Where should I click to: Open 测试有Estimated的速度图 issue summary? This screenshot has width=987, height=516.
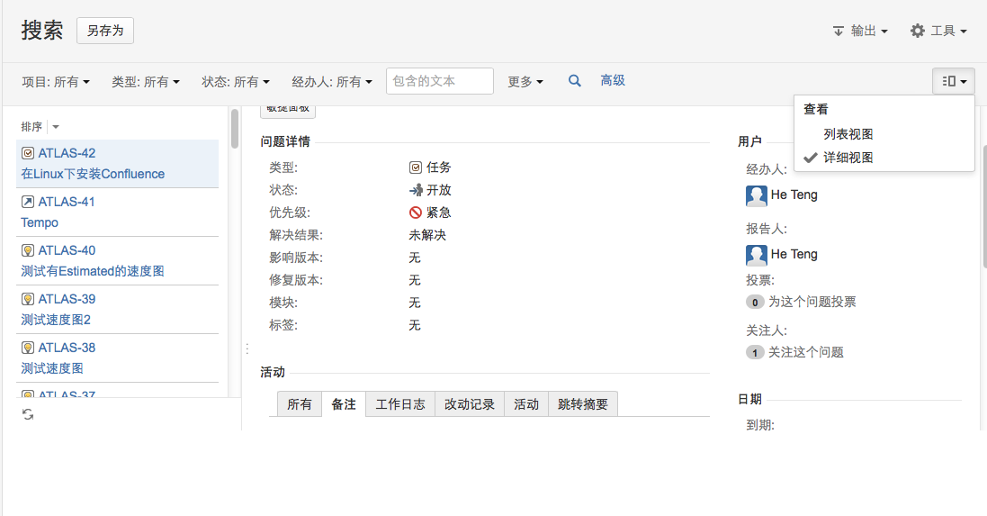pos(93,271)
